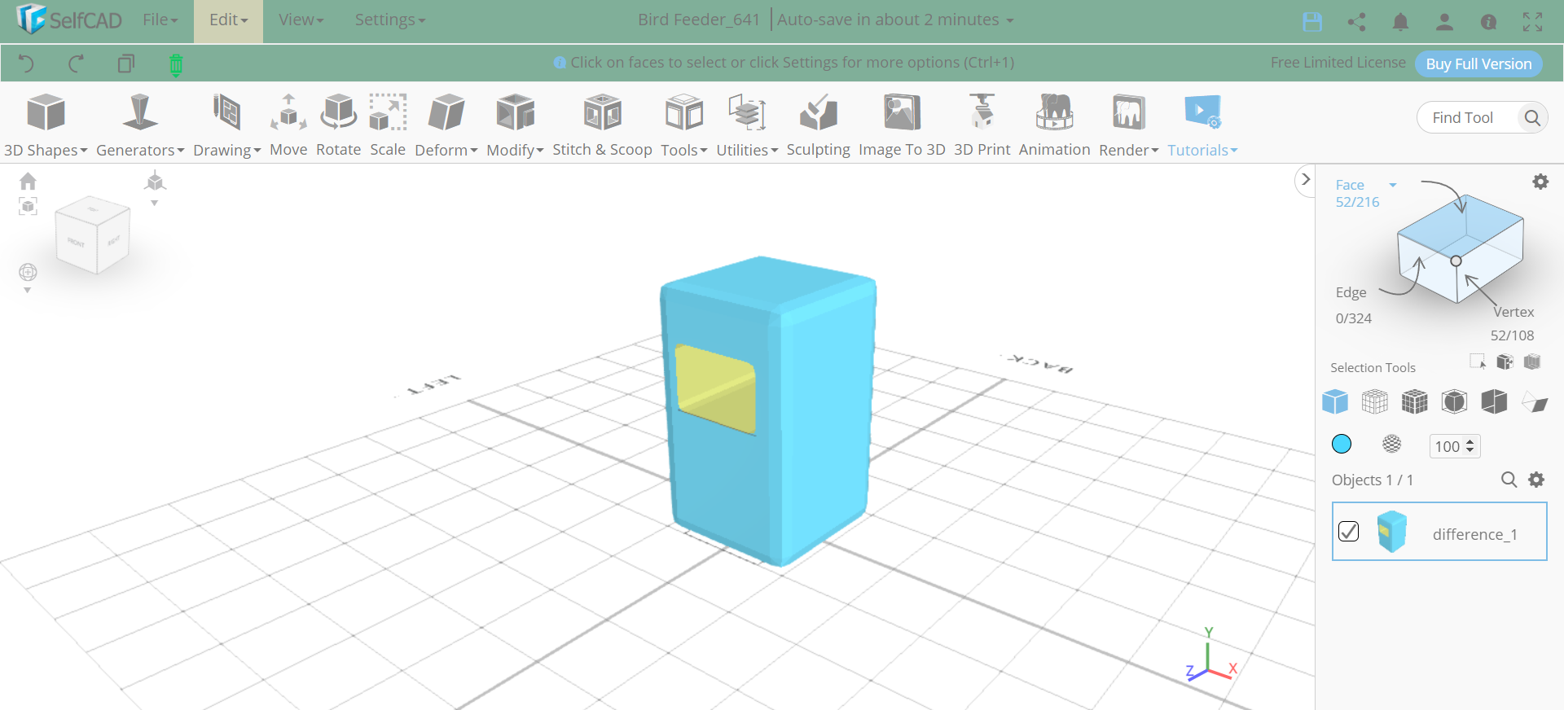Expand the 3D Shapes dropdown label
This screenshot has width=1564, height=710.
coord(46,151)
